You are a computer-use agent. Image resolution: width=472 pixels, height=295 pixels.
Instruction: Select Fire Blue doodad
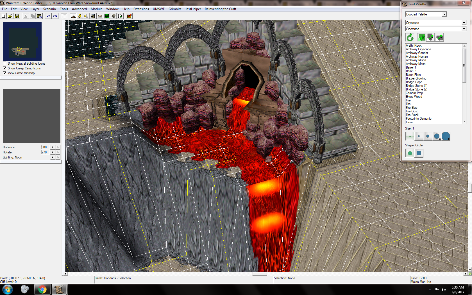tap(412, 108)
